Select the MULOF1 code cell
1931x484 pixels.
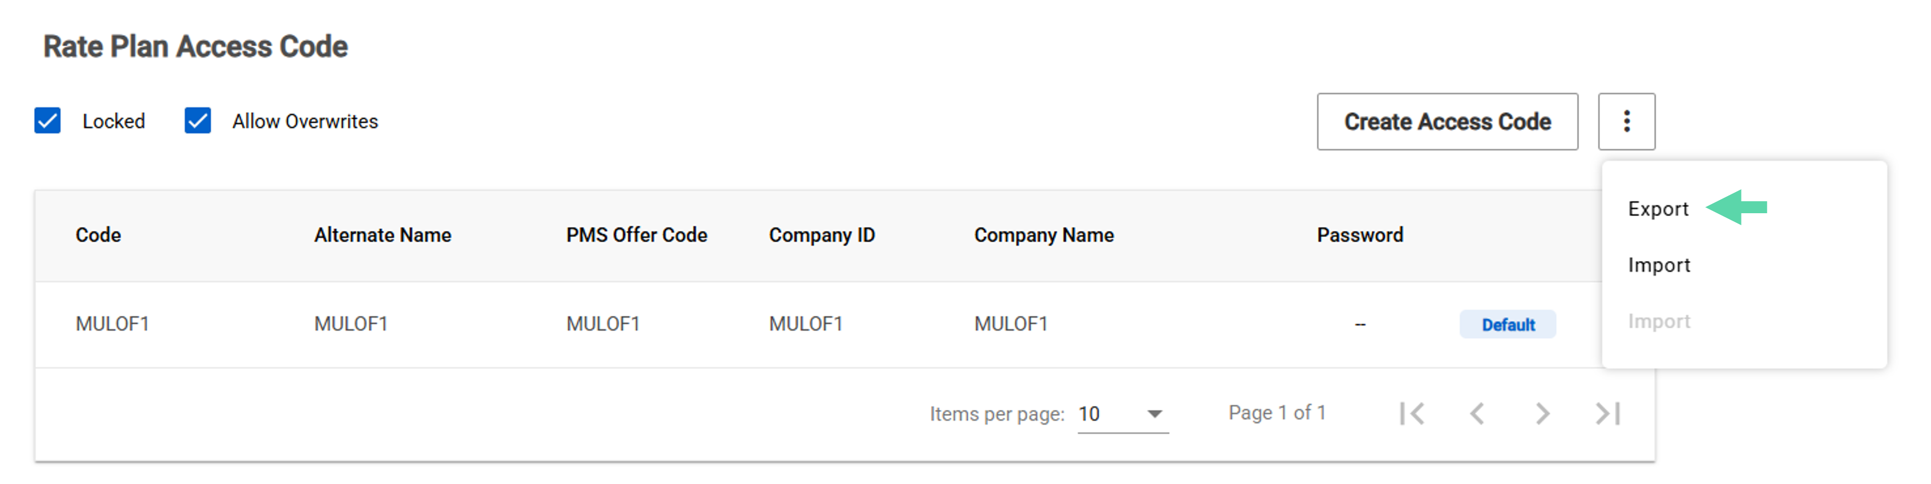pyautogui.click(x=112, y=324)
